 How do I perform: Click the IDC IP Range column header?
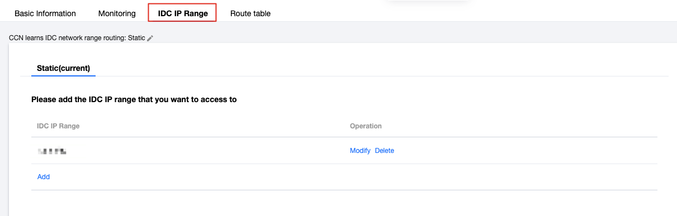[58, 126]
